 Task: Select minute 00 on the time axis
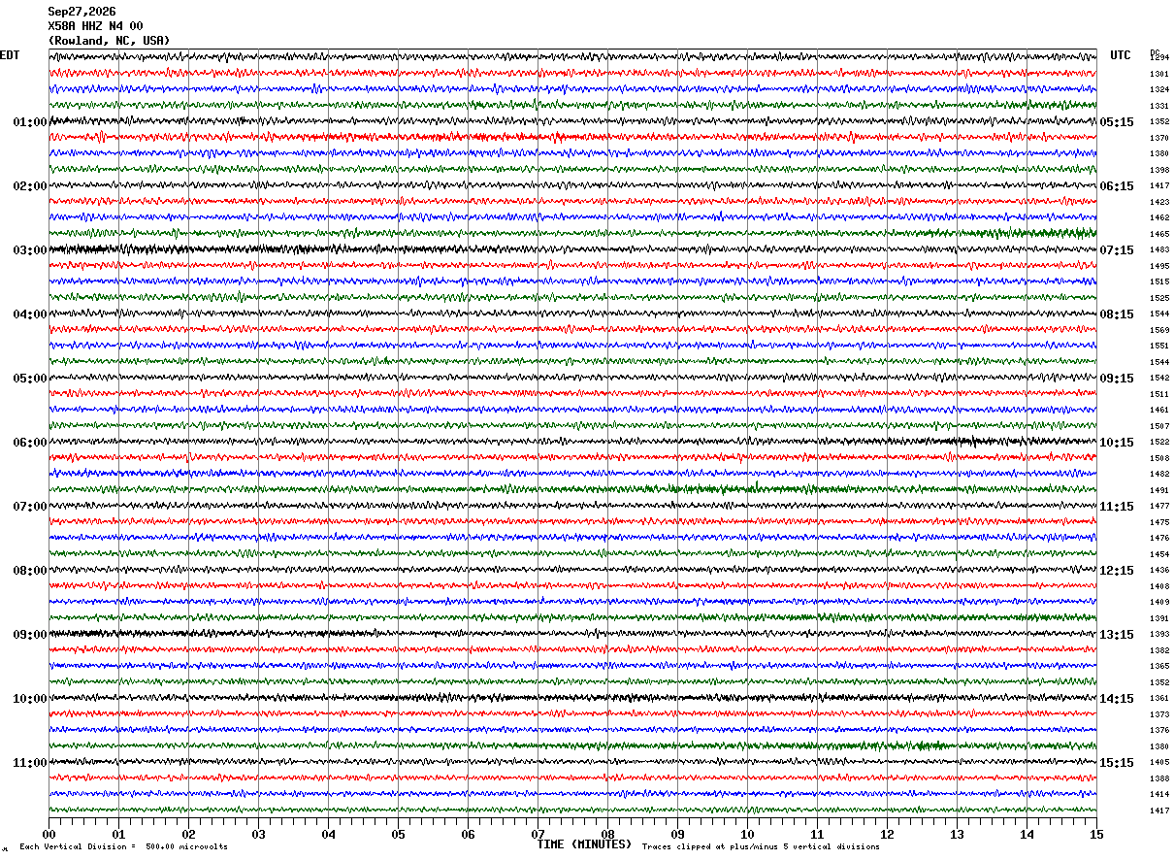[x=49, y=834]
